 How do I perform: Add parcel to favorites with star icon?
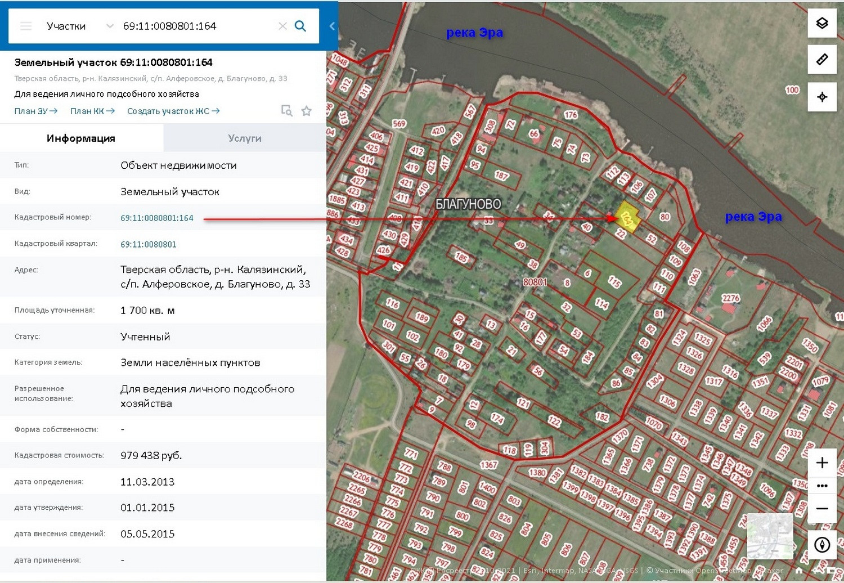(x=307, y=111)
